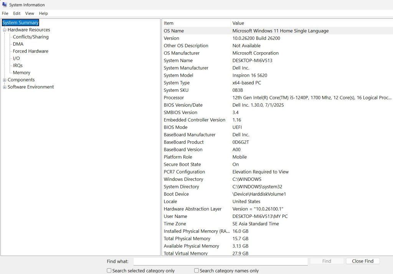Select Software Environment tree item
The image size is (393, 274).
[x=31, y=87]
